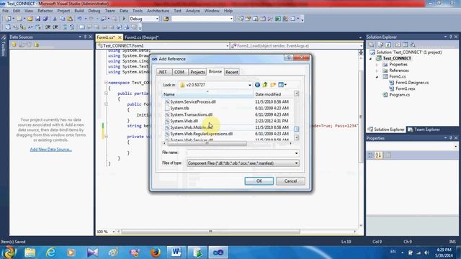Viewport: 461px width, 259px height.
Task: Open Microsoft Word from the taskbar
Action: click(176, 253)
